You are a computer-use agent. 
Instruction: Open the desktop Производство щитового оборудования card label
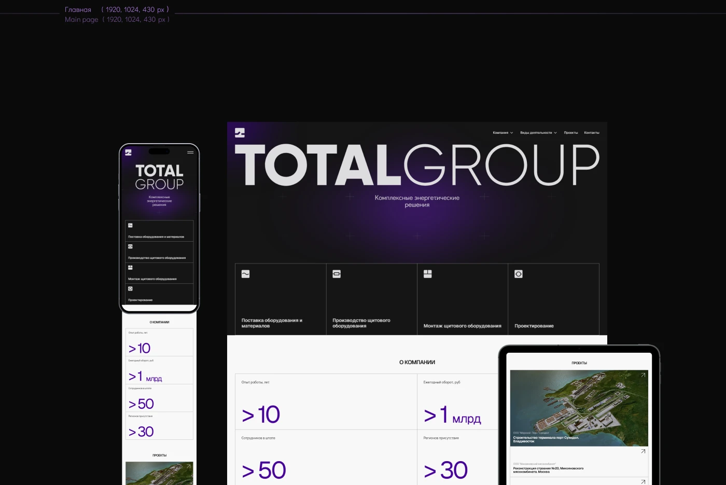pos(361,323)
